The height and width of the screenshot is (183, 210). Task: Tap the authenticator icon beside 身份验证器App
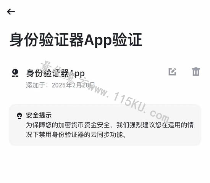click(15, 73)
